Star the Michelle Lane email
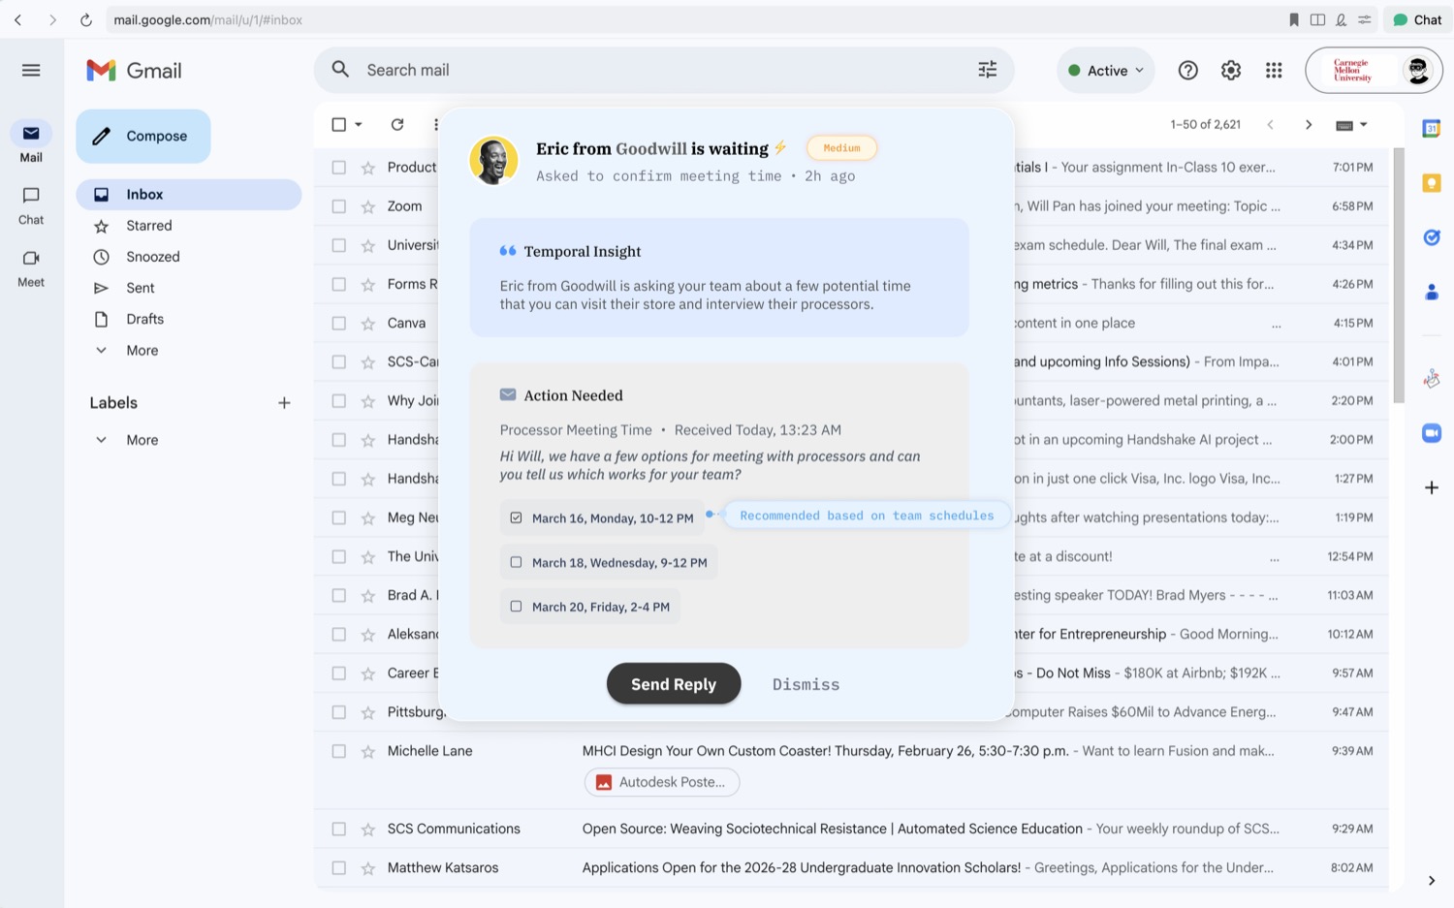This screenshot has width=1454, height=908. 367,751
